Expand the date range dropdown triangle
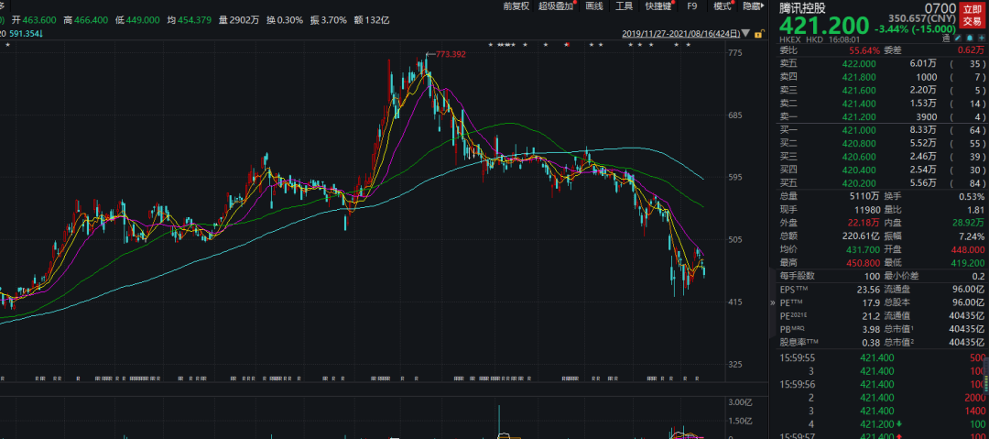Screen dimensions: 989x439 (x=746, y=34)
